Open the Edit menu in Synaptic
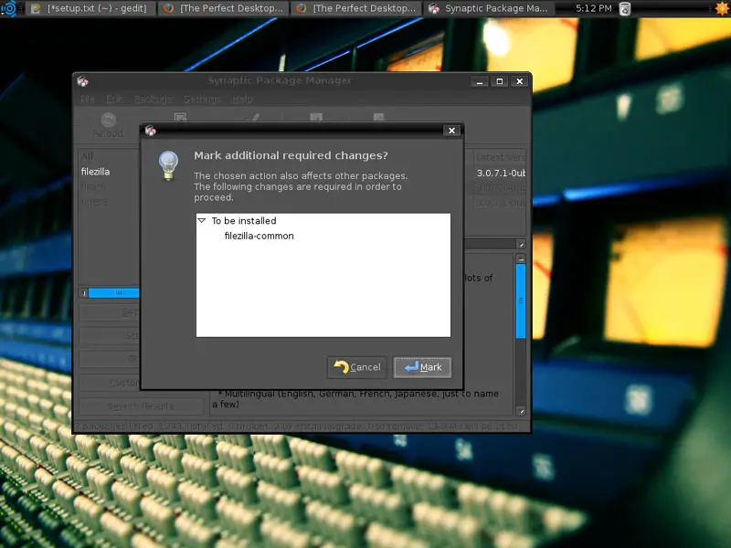 [x=114, y=99]
